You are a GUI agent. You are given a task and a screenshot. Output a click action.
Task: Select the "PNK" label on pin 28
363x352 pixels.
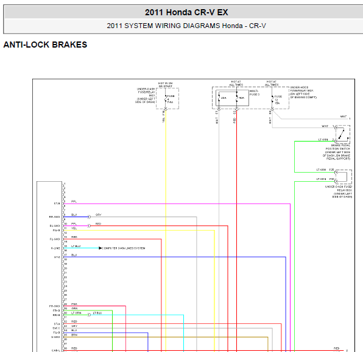[x=74, y=304]
